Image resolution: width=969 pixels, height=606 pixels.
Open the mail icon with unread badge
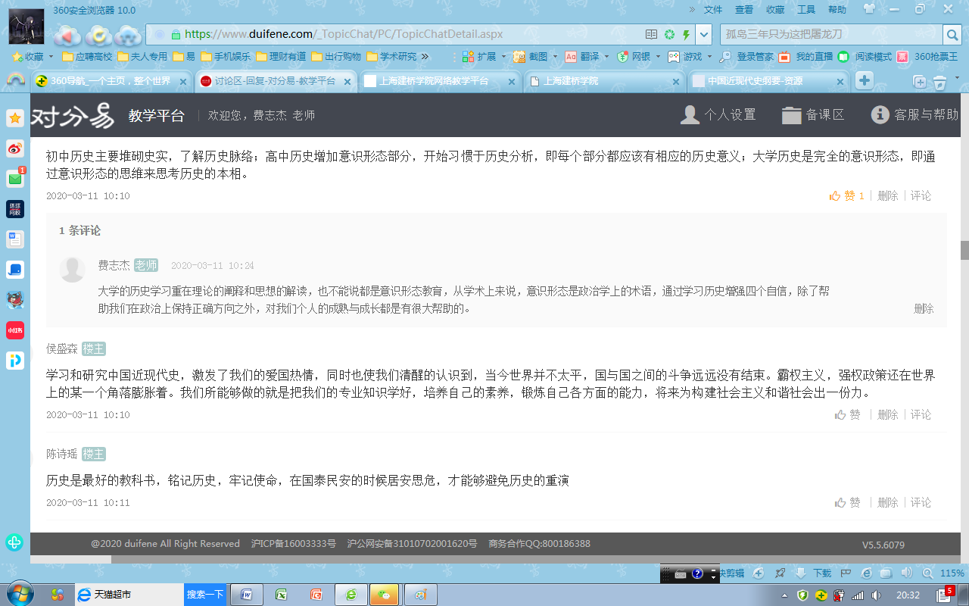pyautogui.click(x=15, y=179)
